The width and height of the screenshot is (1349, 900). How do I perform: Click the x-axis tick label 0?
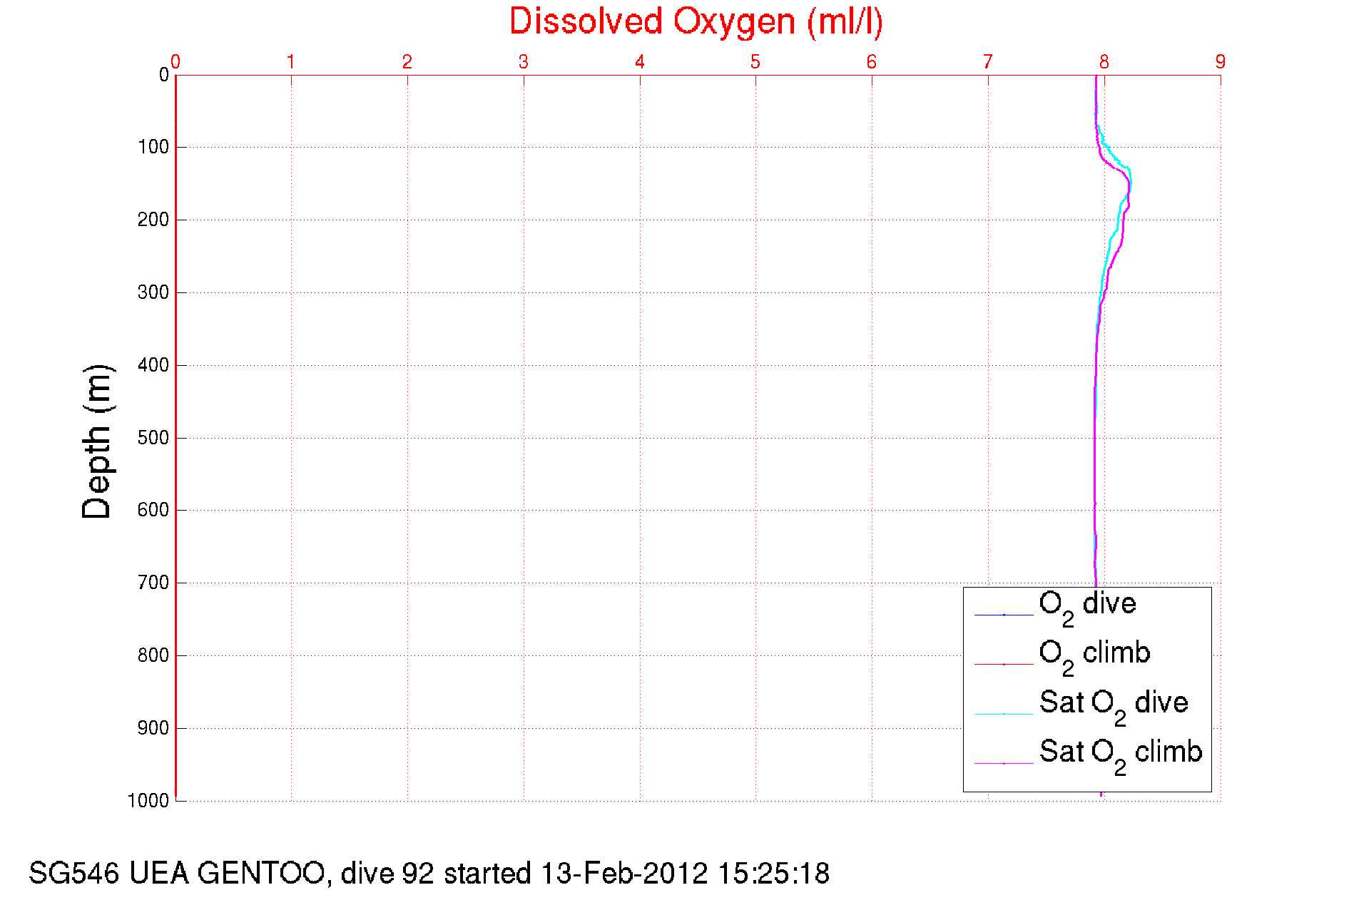point(175,62)
